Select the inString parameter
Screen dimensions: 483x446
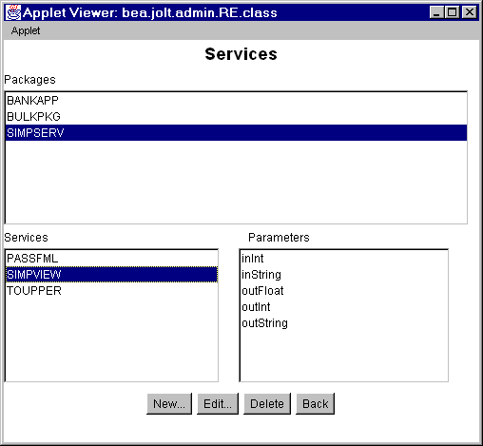tap(344, 275)
